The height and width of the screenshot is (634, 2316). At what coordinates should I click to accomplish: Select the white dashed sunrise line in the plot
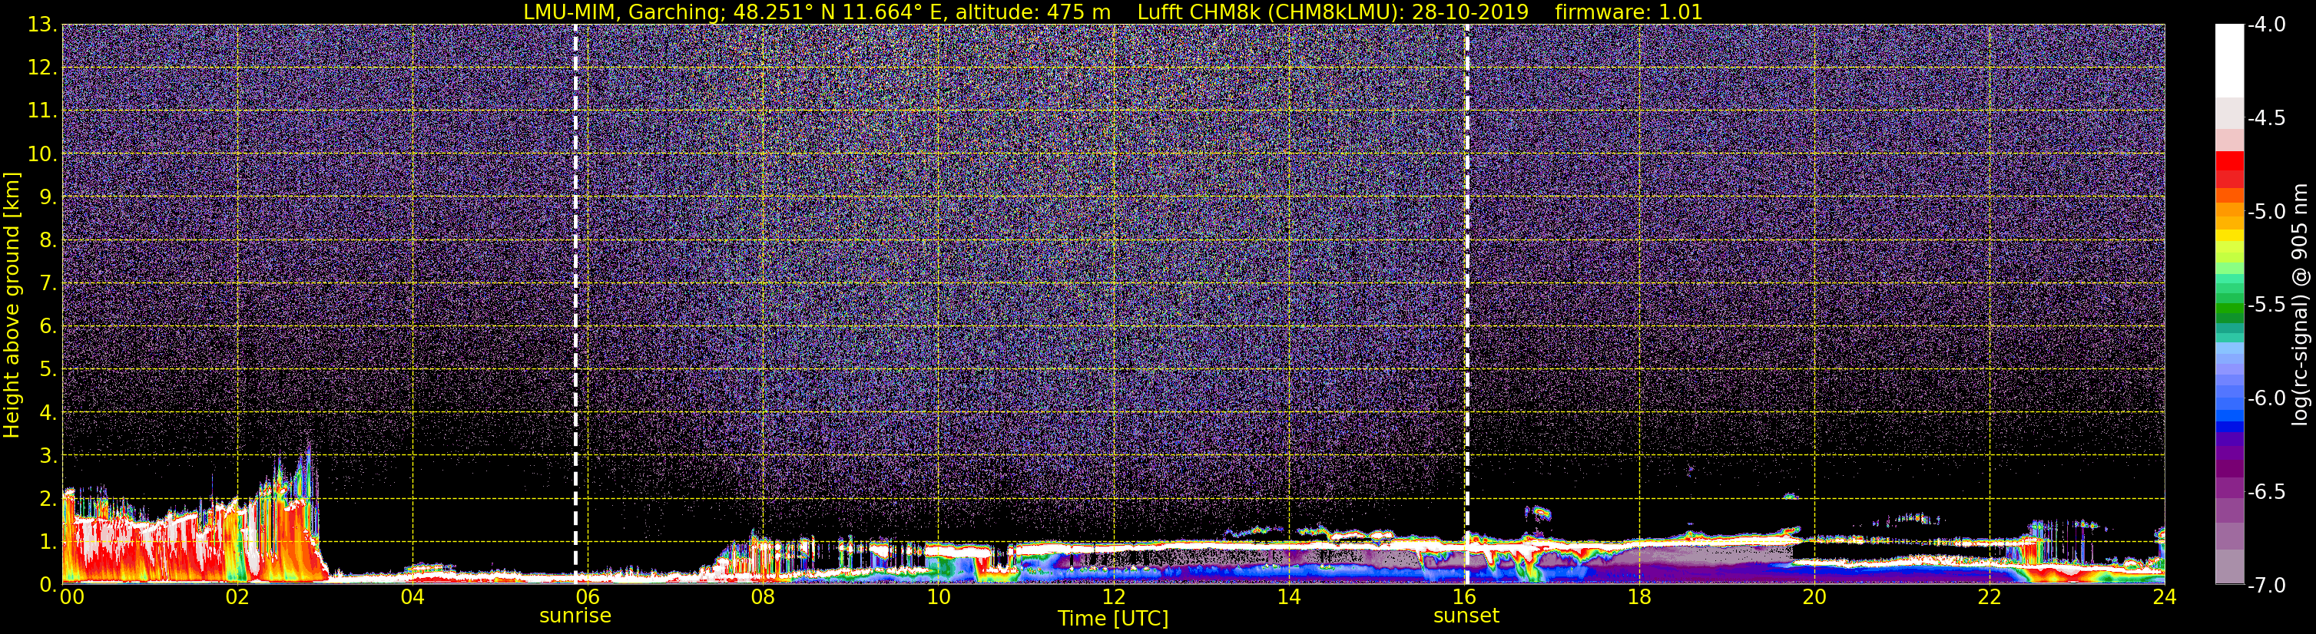(x=575, y=303)
